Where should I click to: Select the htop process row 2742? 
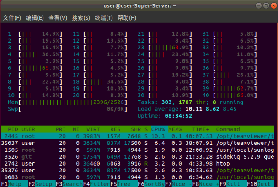tap(138, 164)
